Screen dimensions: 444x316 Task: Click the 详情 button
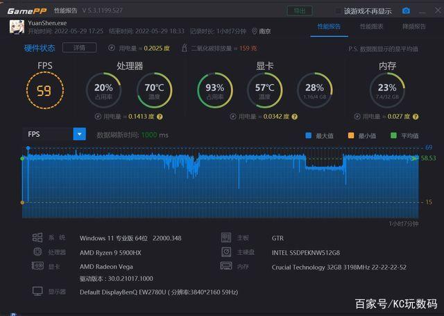pyautogui.click(x=79, y=48)
